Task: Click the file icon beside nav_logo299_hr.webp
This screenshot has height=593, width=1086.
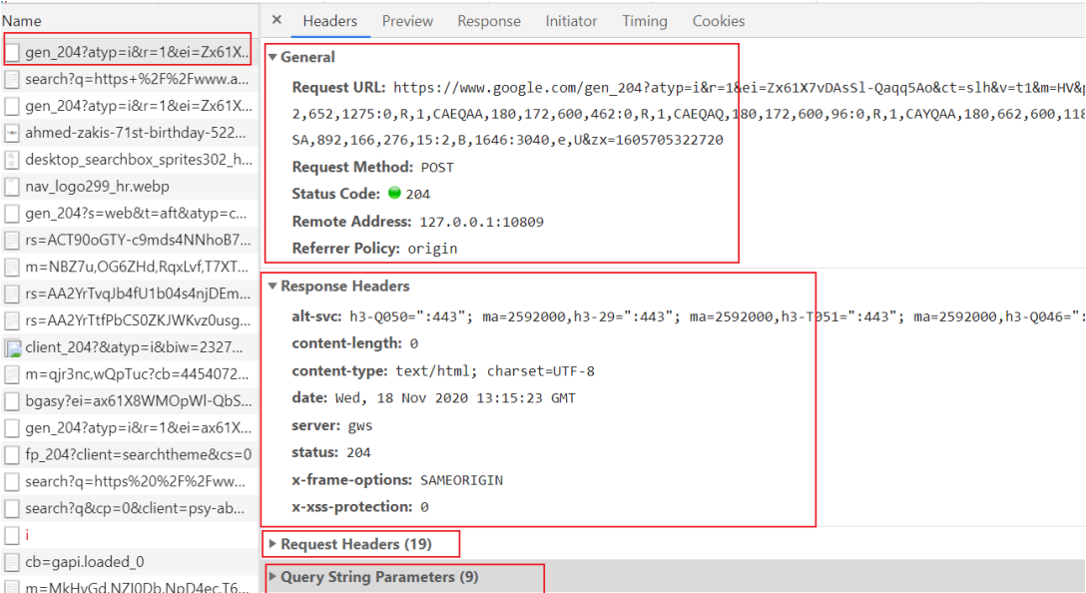Action: [12, 187]
